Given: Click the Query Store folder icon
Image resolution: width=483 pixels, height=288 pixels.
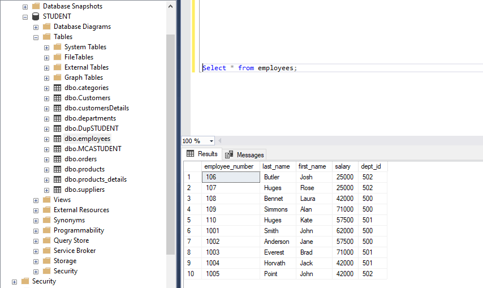Looking at the screenshot, I should pyautogui.click(x=46, y=240).
